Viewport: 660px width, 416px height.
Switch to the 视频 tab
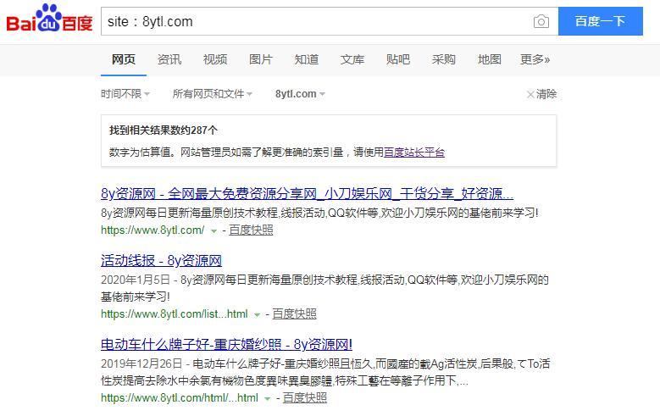(x=215, y=59)
